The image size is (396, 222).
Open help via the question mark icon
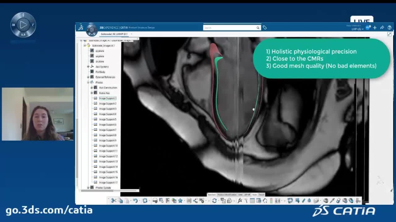389,28
